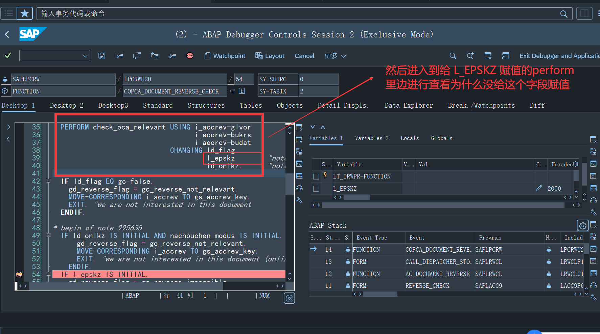This screenshot has width=600, height=334.
Task: Switch to the Variables 2 tab
Action: click(372, 138)
